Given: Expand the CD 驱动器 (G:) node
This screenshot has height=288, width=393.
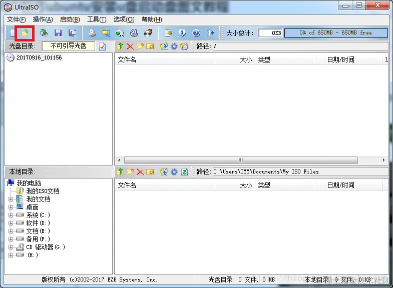Looking at the screenshot, I should 11,247.
